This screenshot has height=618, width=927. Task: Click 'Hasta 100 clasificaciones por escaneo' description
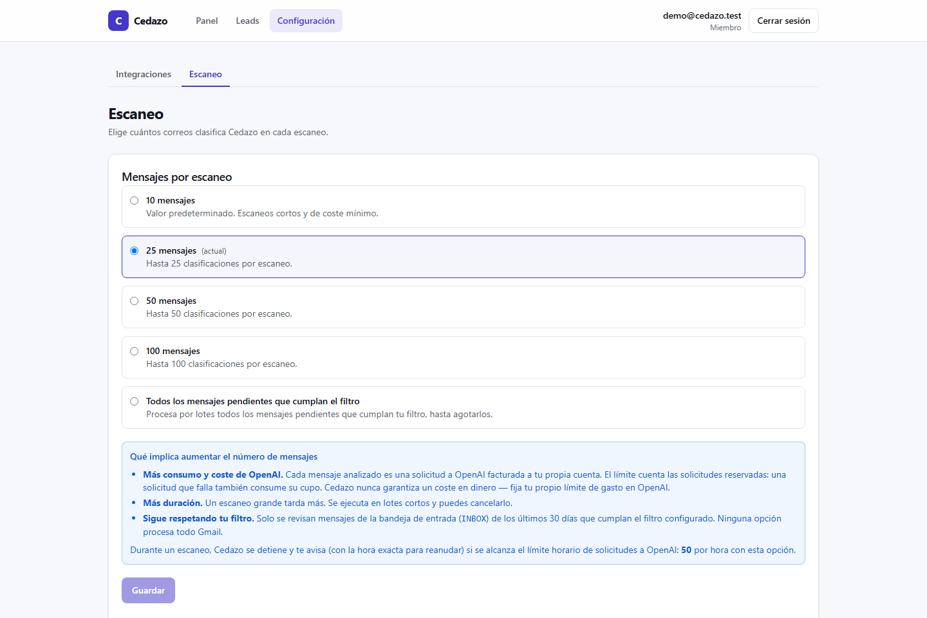pyautogui.click(x=221, y=364)
